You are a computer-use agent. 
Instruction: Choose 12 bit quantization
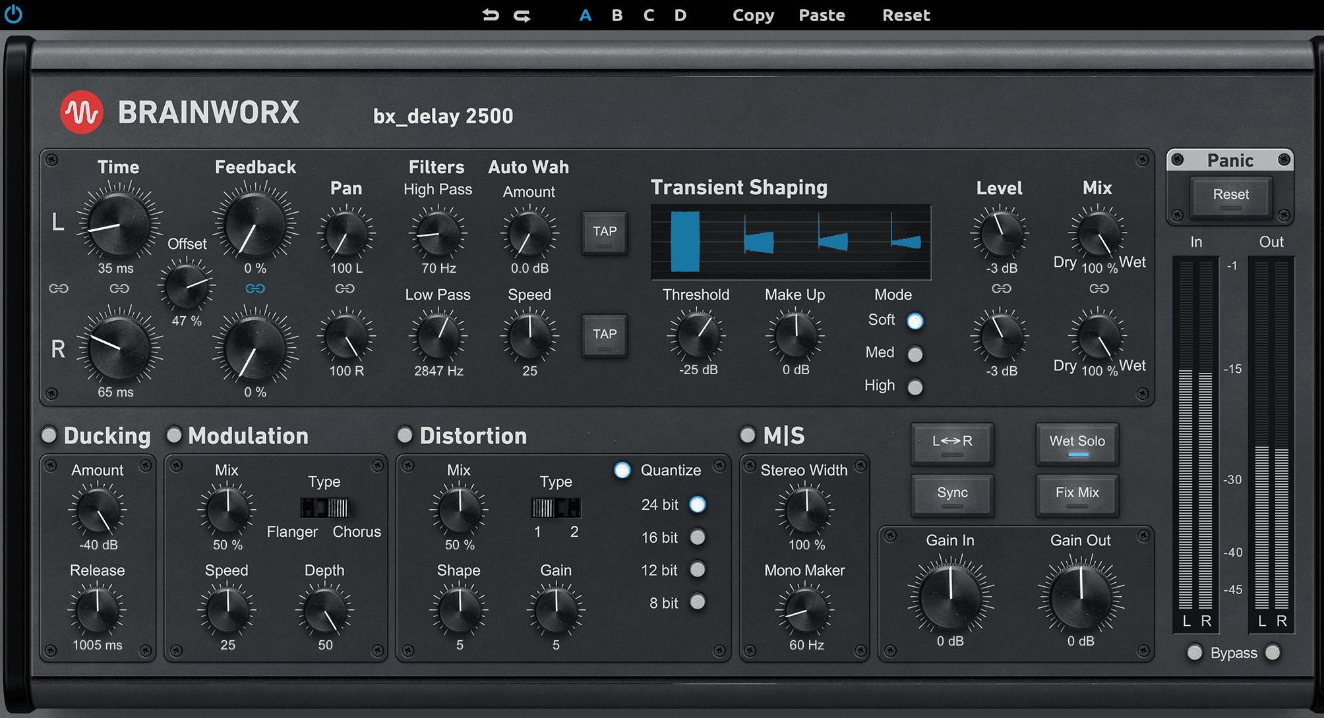coord(698,569)
